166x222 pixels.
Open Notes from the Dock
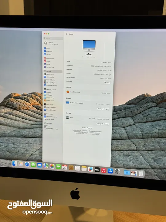point(84,169)
